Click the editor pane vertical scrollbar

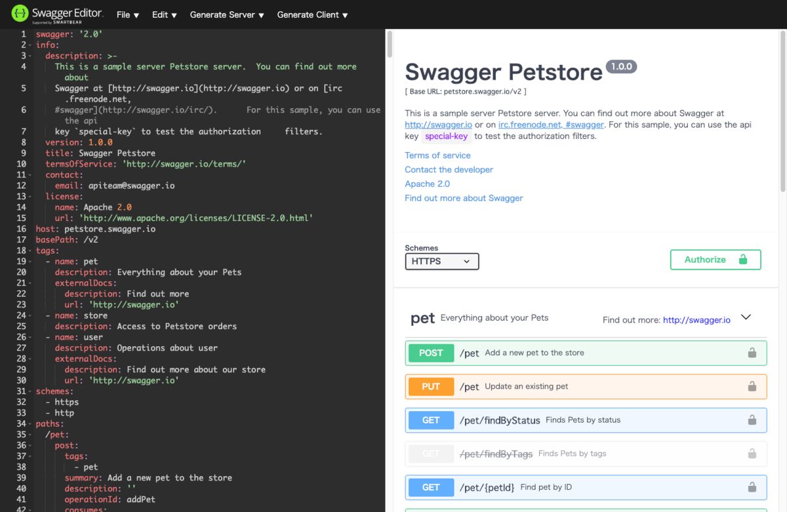(x=390, y=45)
